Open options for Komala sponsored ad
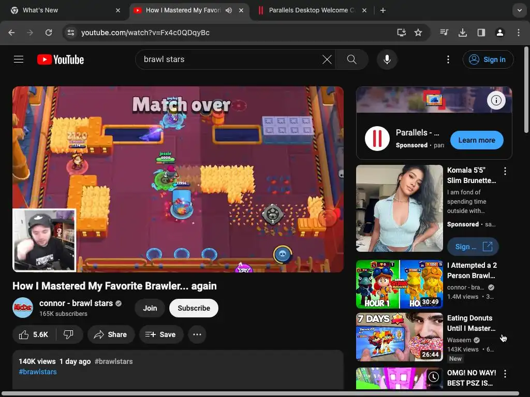 click(x=505, y=171)
